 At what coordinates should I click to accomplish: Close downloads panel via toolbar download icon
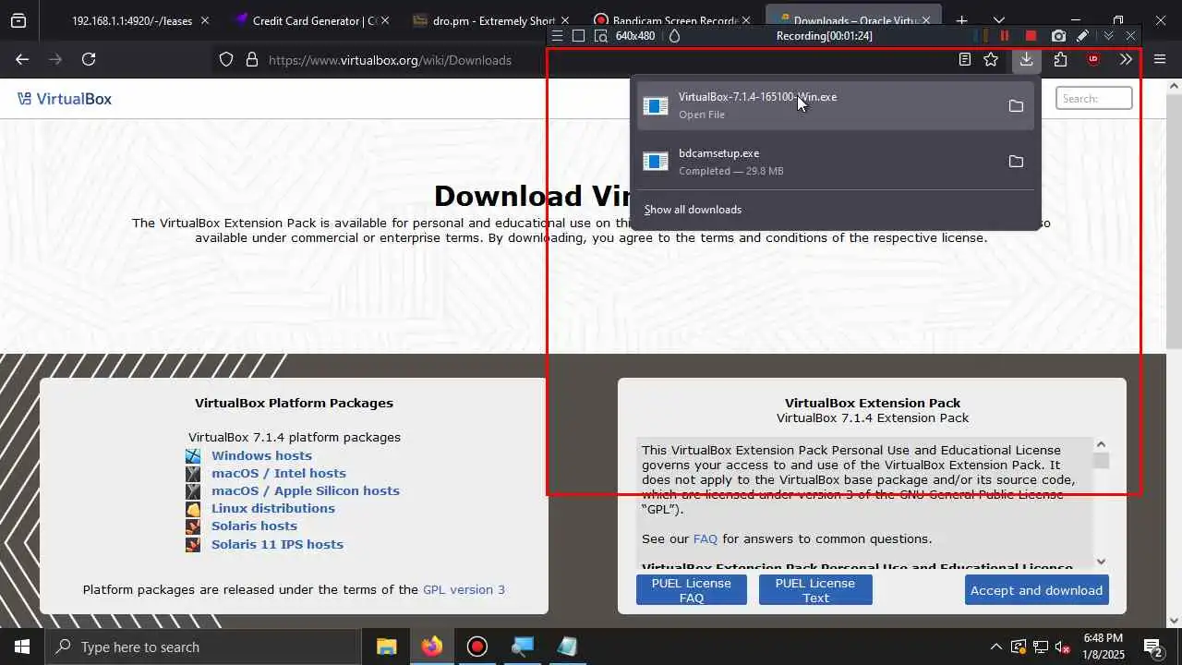point(1026,59)
